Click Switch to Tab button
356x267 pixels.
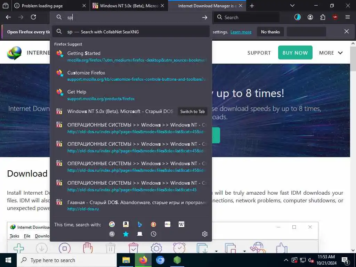pyautogui.click(x=192, y=112)
